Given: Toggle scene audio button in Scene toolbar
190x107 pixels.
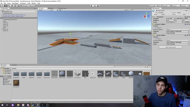Looking at the screenshot, I should click(58, 10).
